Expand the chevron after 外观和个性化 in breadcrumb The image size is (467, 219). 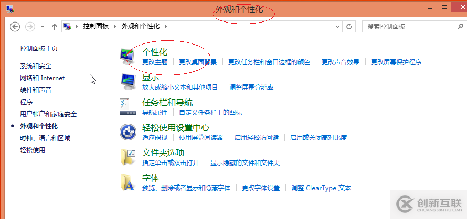coord(166,26)
